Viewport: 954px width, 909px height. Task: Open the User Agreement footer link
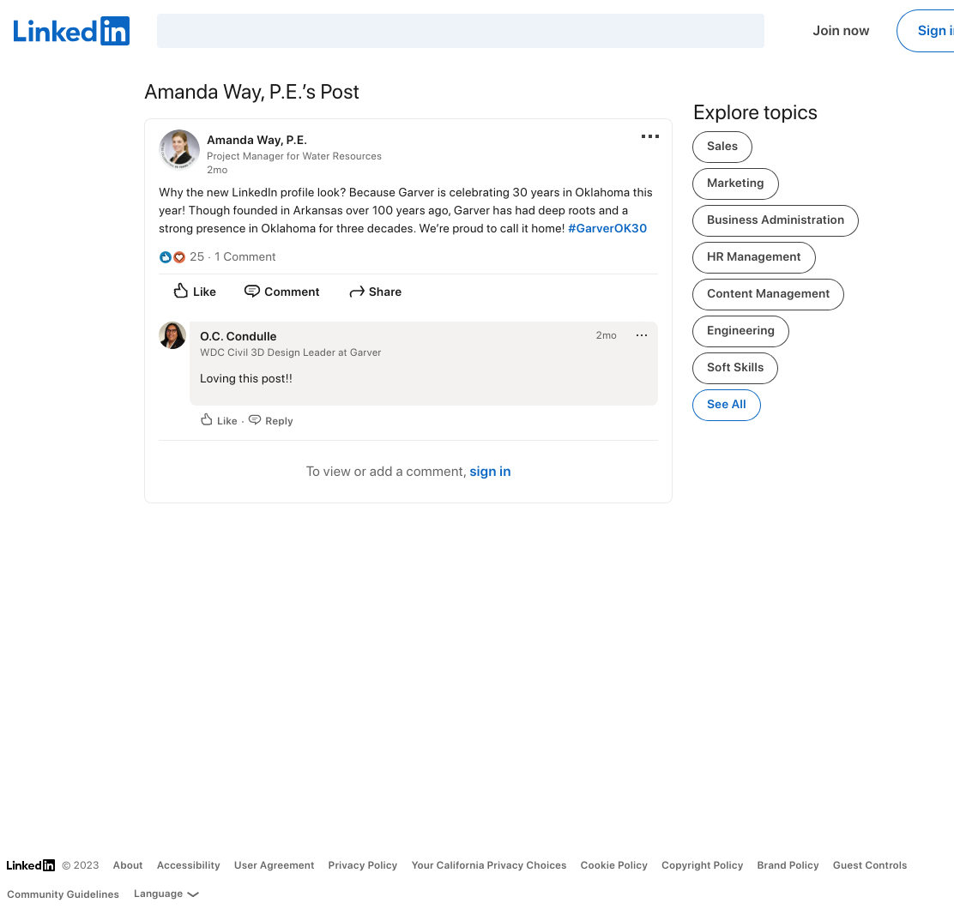click(275, 865)
